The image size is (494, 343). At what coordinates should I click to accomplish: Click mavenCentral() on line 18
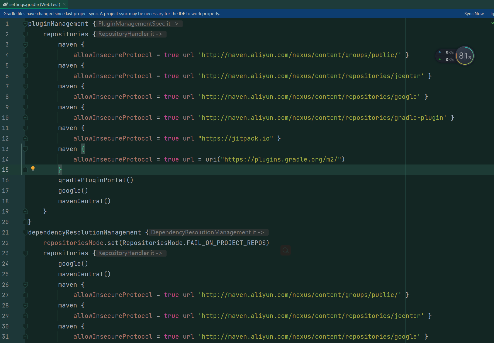point(84,201)
